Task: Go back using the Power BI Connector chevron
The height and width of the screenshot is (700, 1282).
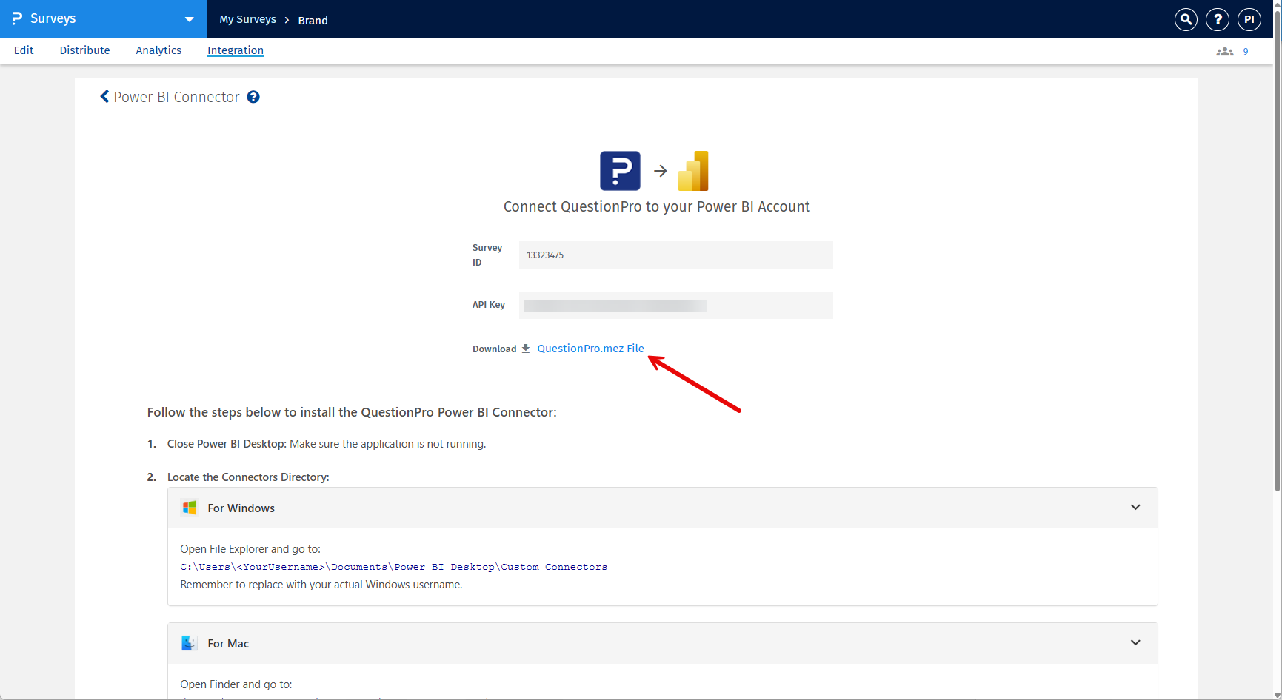Action: tap(104, 97)
